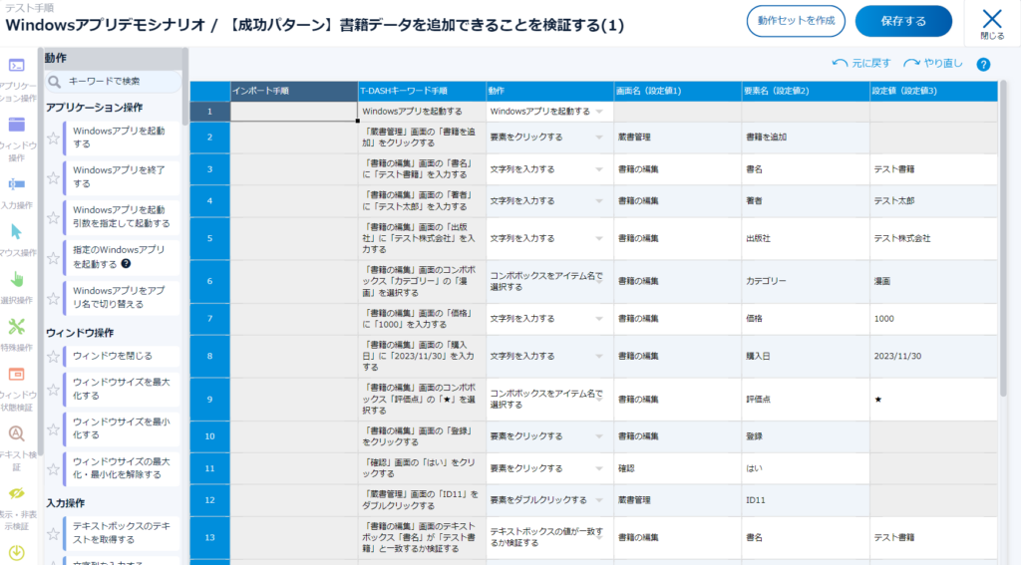
Task: Select the ウィンドウ操作 category icon
Action: coord(16,126)
